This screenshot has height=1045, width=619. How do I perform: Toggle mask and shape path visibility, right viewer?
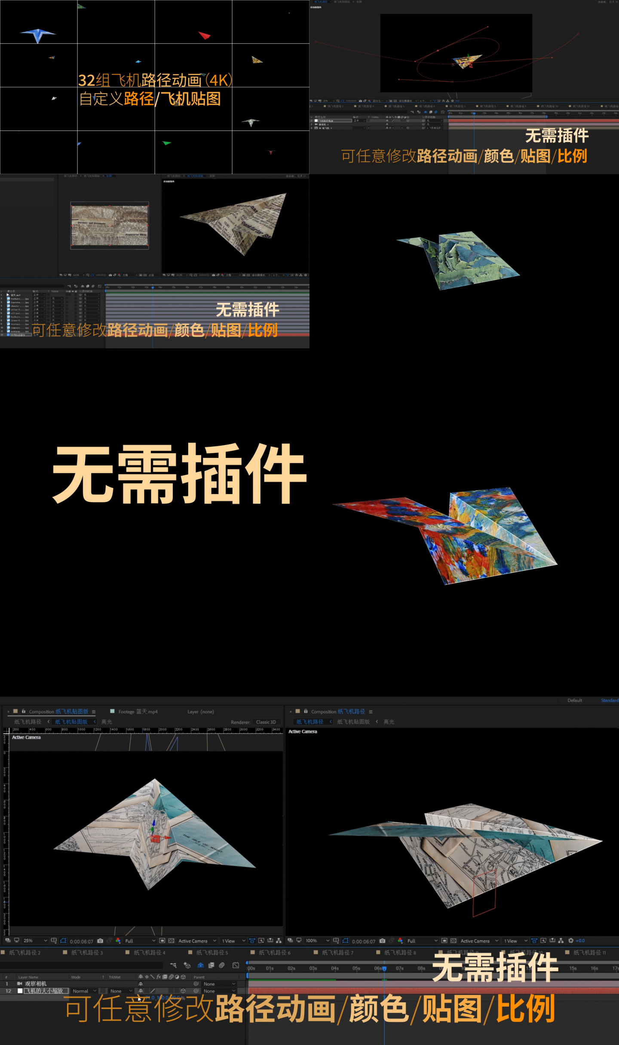tap(345, 940)
